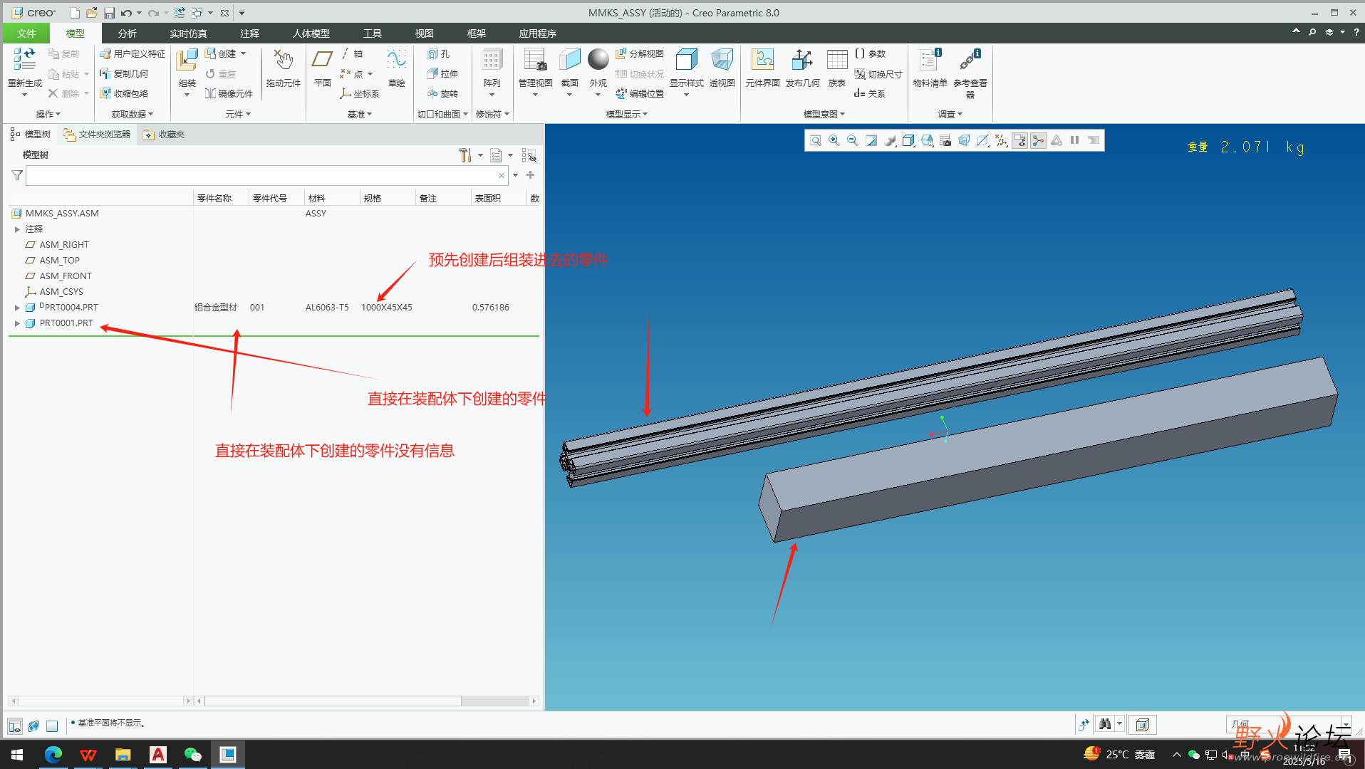Expand the 注释 tree node
Viewport: 1365px width, 769px height.
point(17,229)
